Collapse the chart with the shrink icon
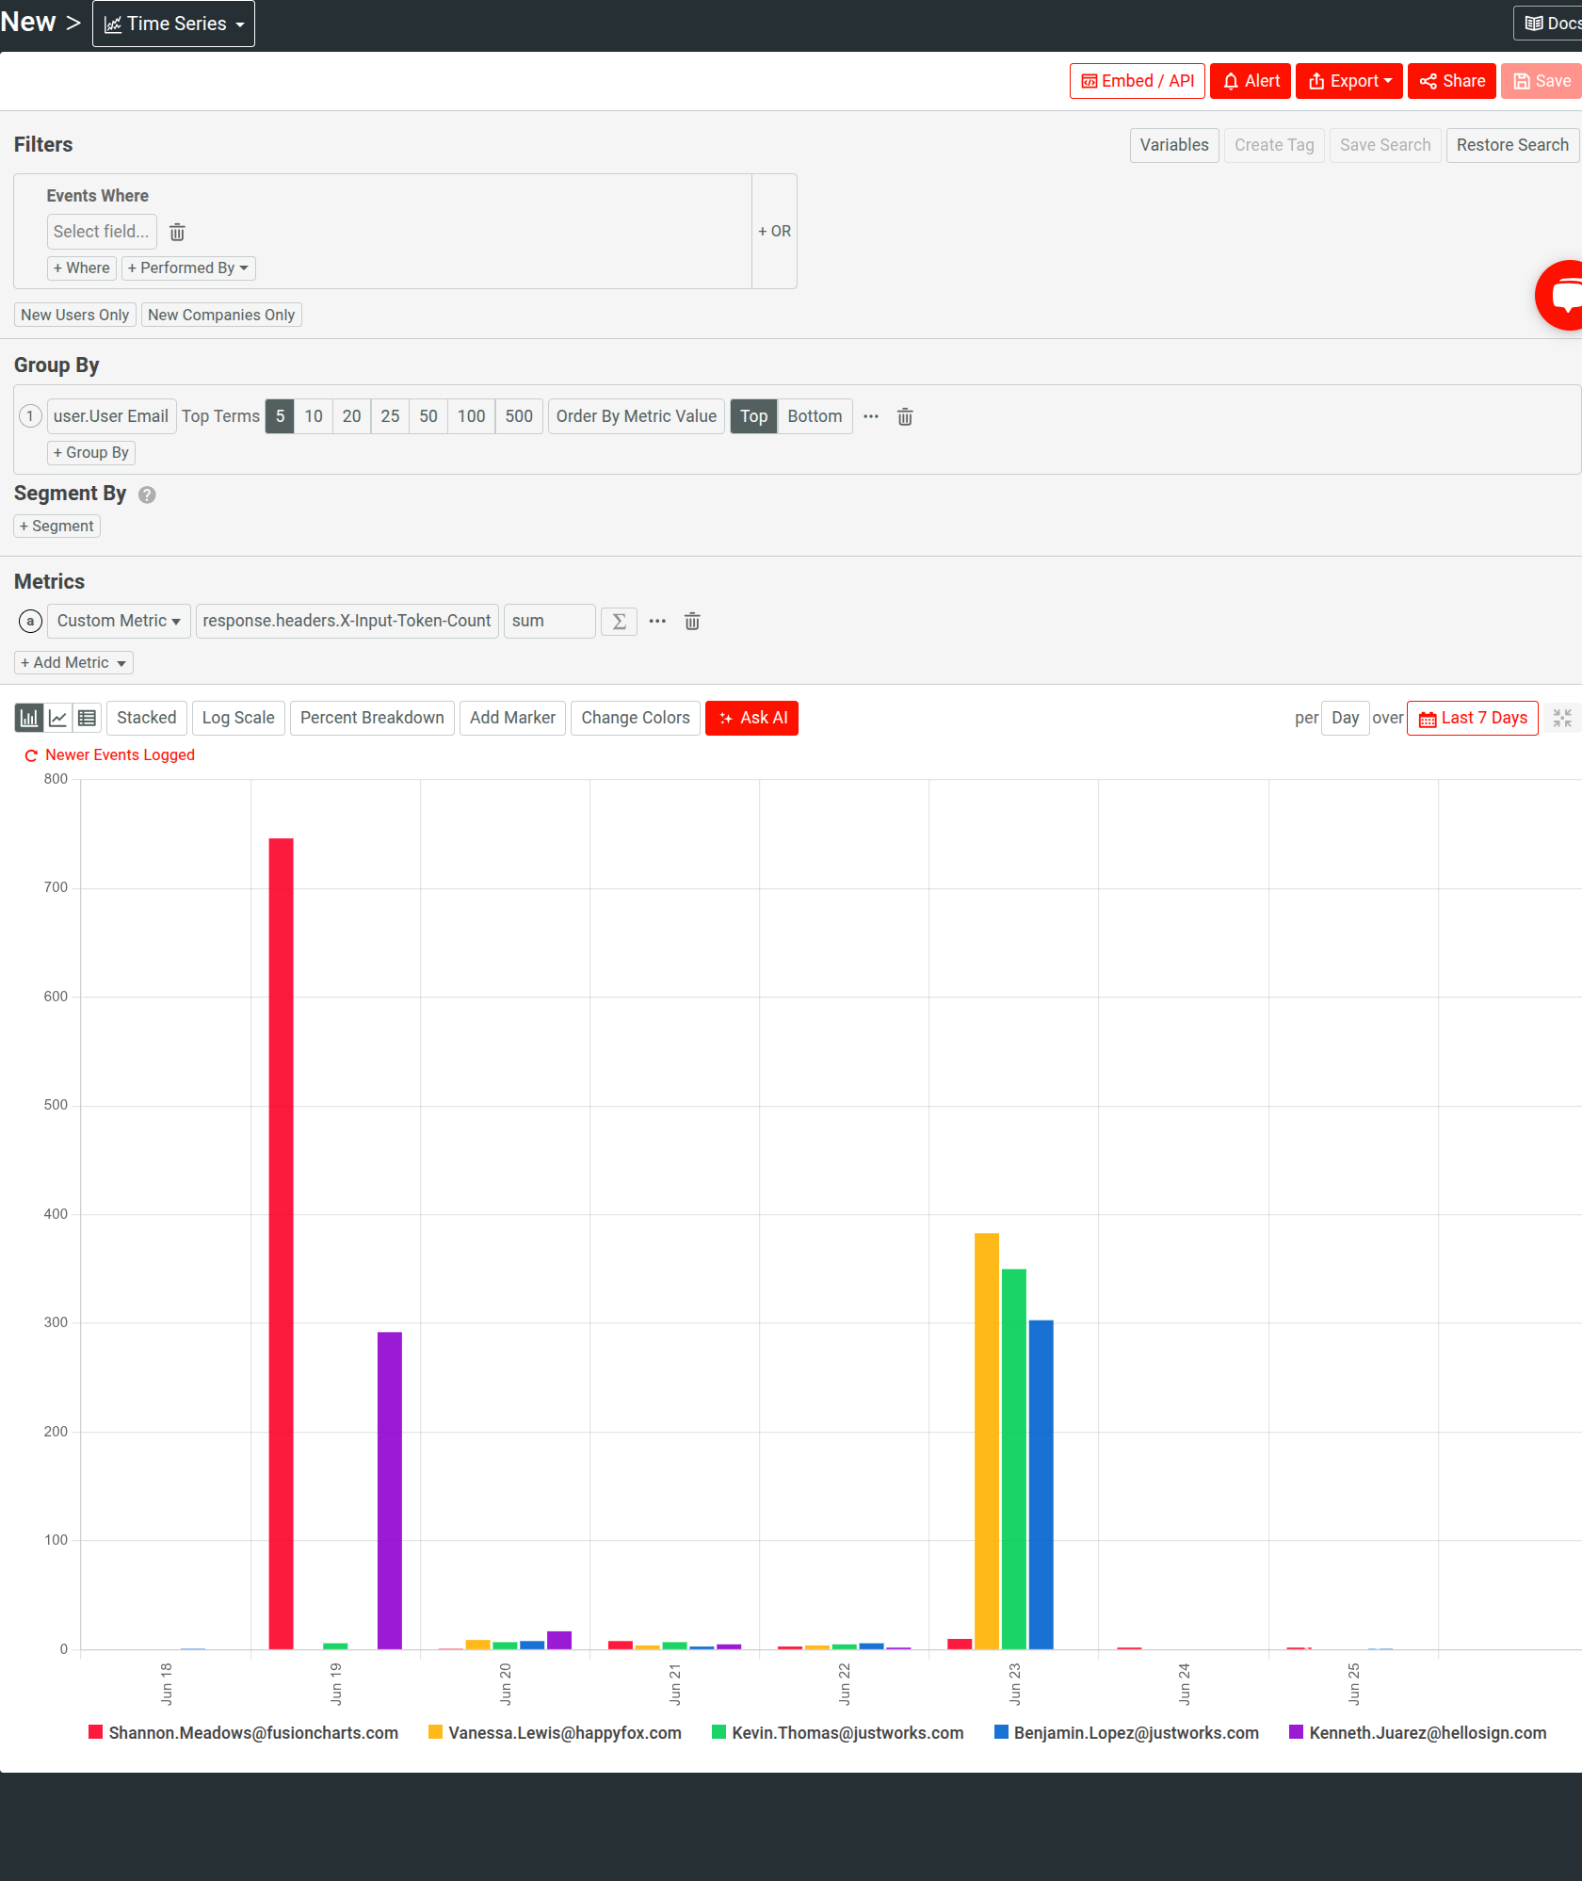1582x1881 pixels. click(1562, 717)
